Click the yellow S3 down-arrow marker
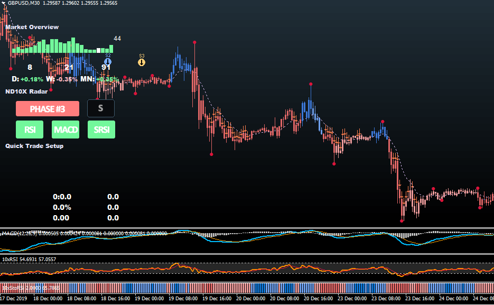 (142, 62)
